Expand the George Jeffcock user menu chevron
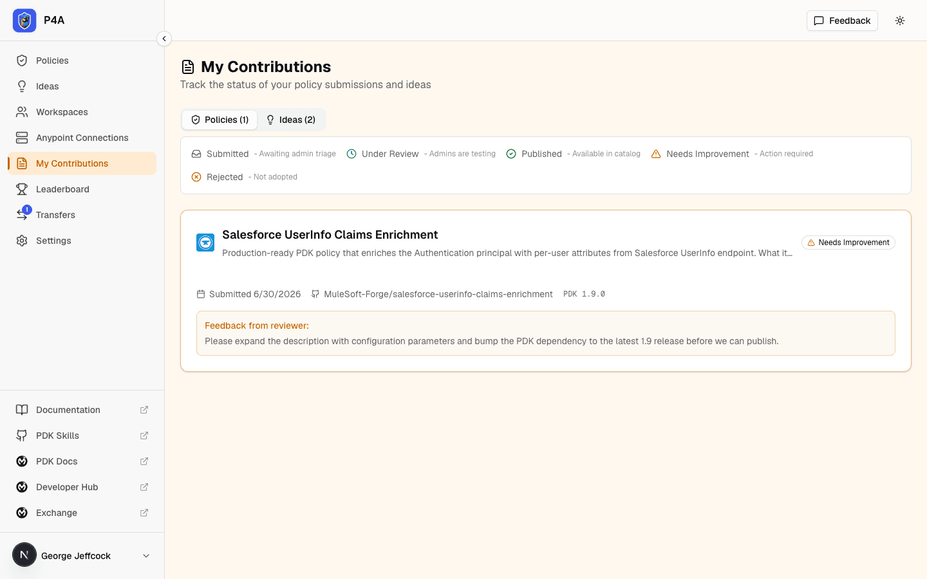 coord(146,556)
